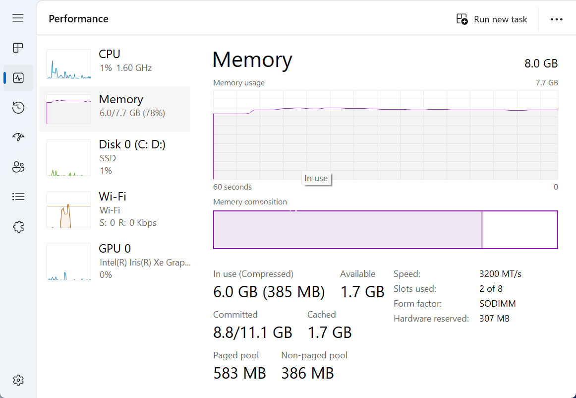Open Task Manager settings gear
Image resolution: width=576 pixels, height=398 pixels.
18,380
